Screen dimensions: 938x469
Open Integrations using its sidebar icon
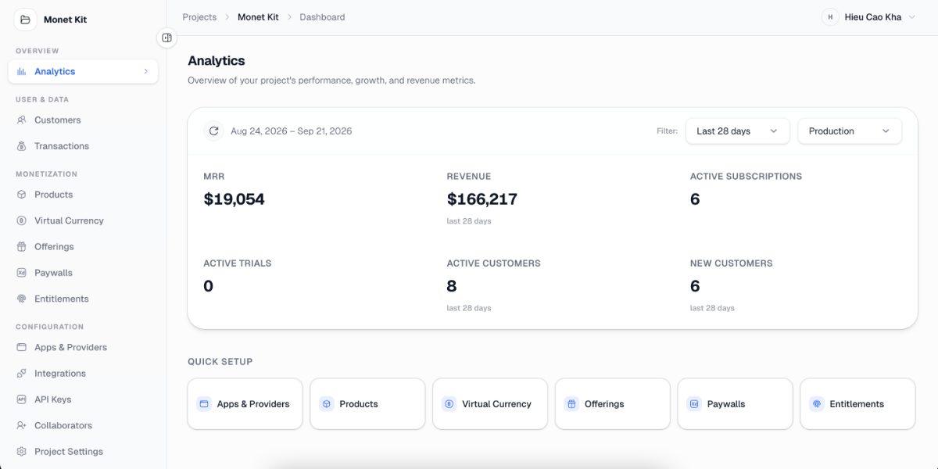pyautogui.click(x=22, y=374)
